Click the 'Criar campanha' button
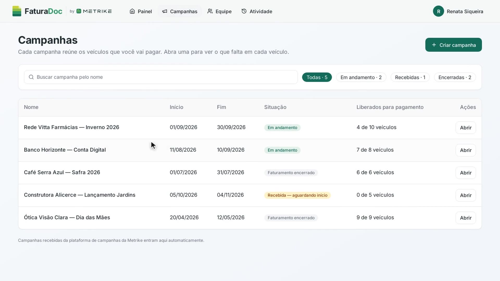 [453, 45]
